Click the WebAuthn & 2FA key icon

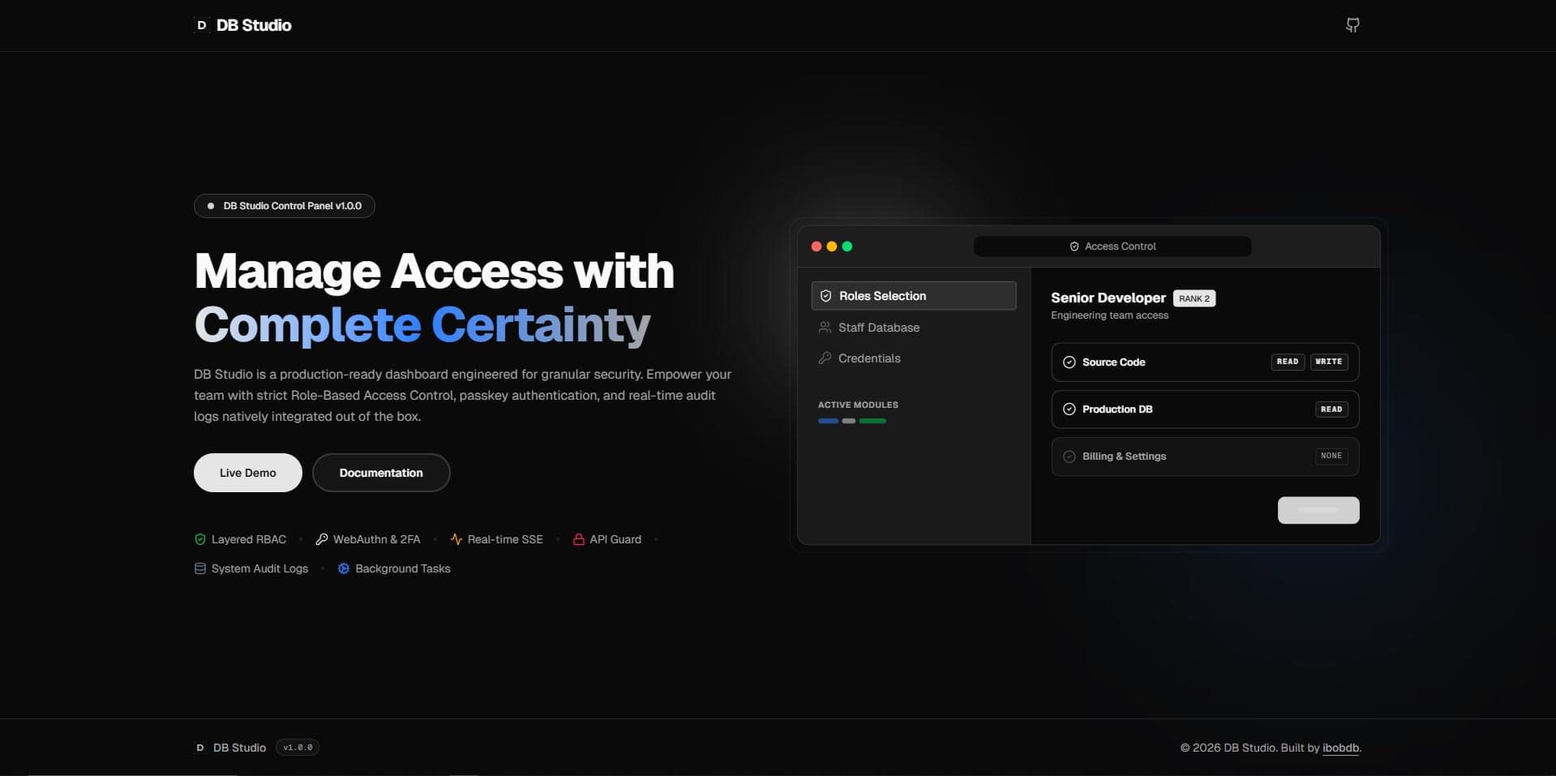(322, 538)
